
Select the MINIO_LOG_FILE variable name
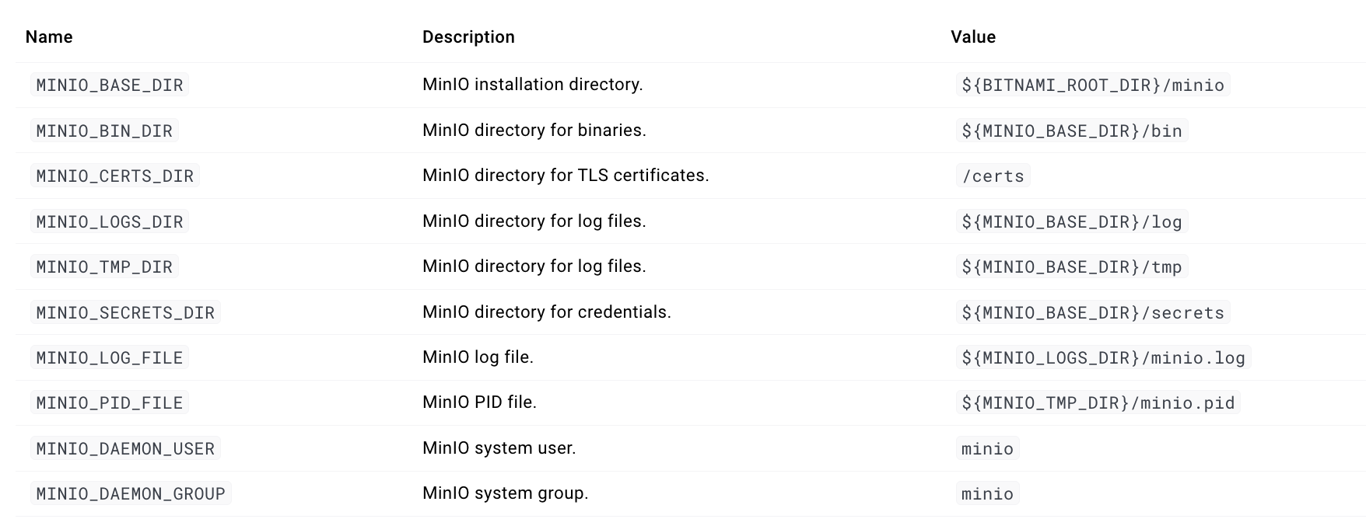(x=110, y=358)
